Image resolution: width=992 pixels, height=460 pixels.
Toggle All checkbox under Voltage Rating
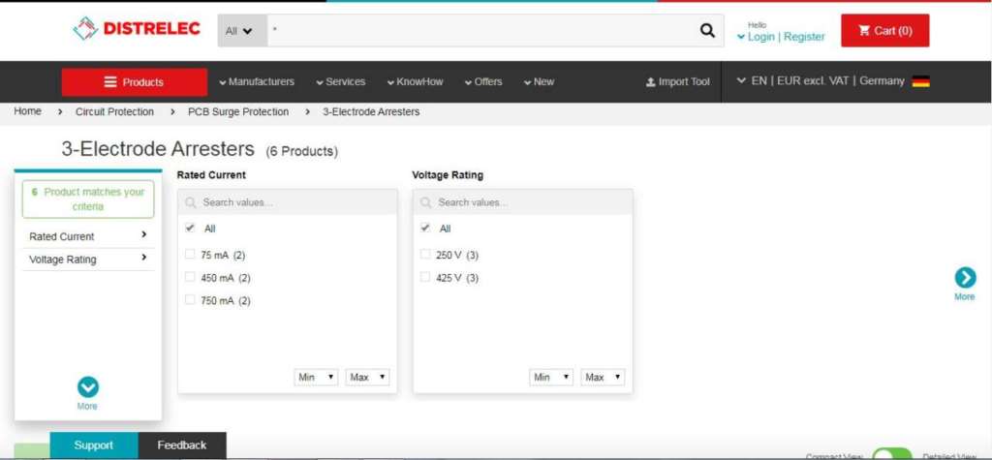[425, 228]
